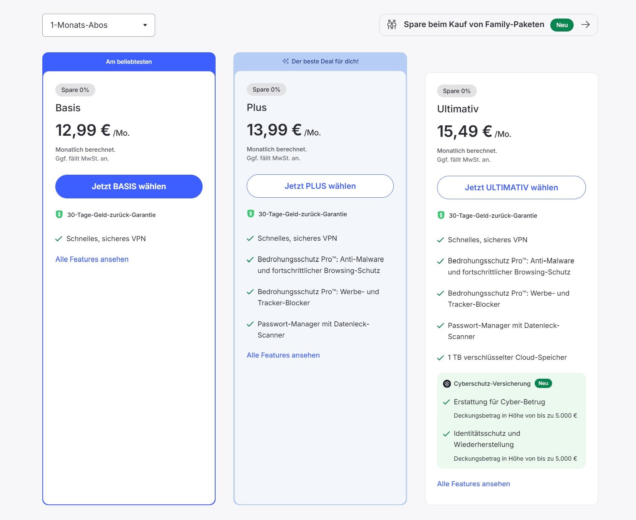Viewport: 636px width, 520px height.
Task: Click the family icon in the Family-Paketen banner
Action: (392, 24)
